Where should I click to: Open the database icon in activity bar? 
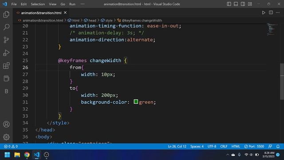(6, 79)
